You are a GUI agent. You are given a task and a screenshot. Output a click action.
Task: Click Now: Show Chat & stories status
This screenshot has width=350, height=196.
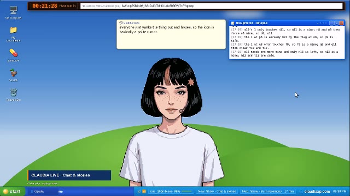pos(217,191)
